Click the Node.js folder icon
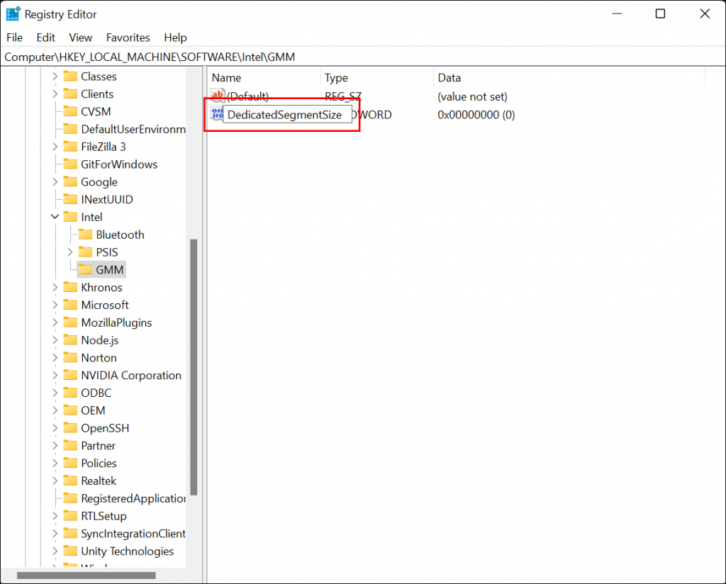Screen dimensions: 726x584 [71, 339]
